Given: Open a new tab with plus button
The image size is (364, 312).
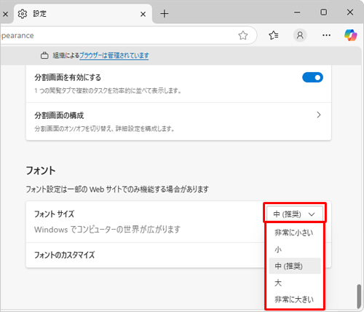Looking at the screenshot, I should [165, 14].
